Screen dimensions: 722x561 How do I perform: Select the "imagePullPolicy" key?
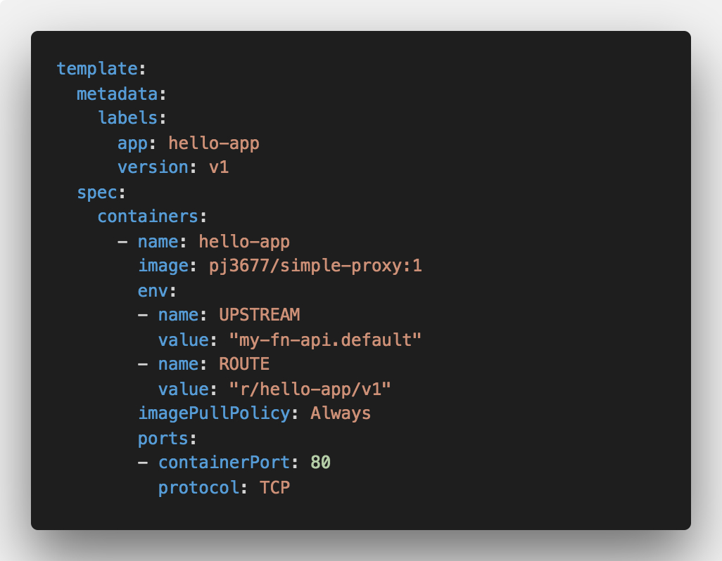tap(214, 413)
